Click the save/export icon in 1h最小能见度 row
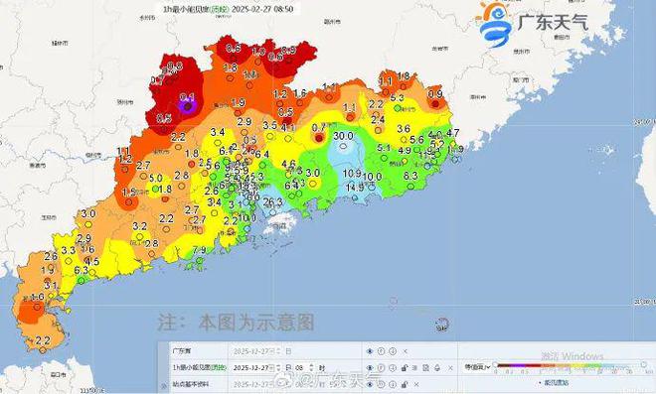 click(x=425, y=367)
